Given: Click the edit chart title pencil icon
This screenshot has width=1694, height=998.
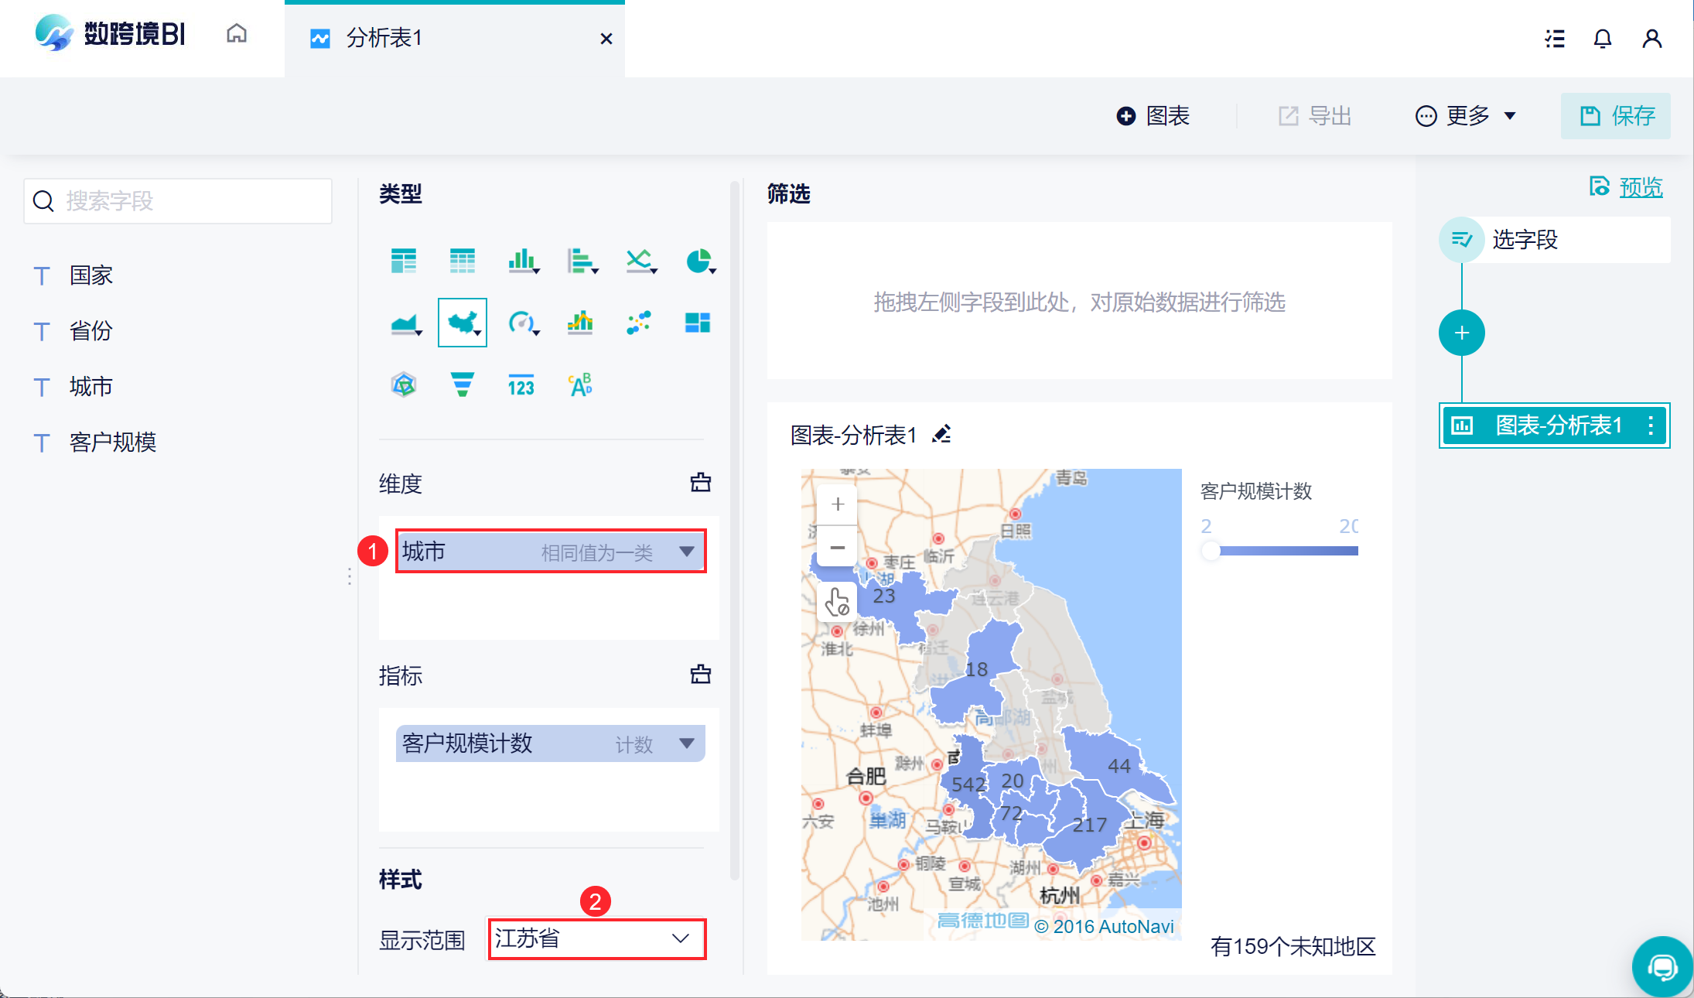Looking at the screenshot, I should tap(941, 435).
